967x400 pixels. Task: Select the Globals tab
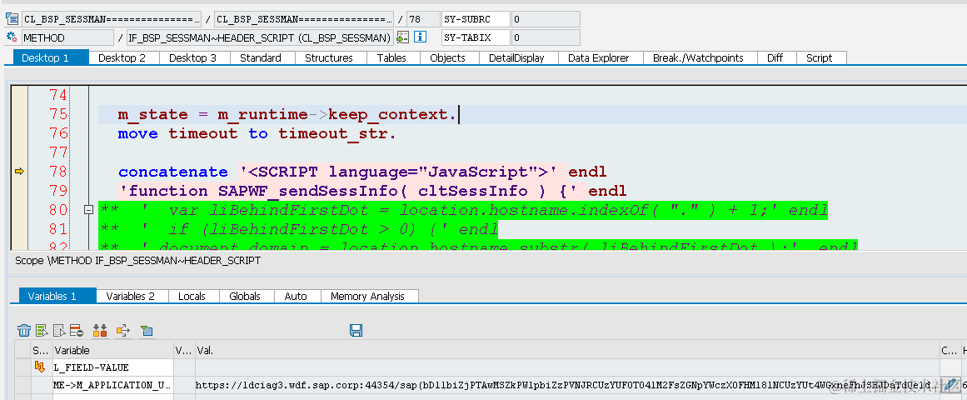coord(245,297)
